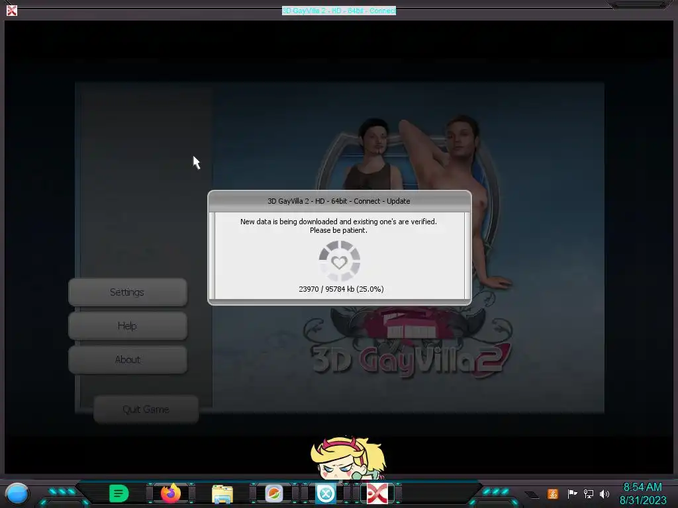Screen dimensions: 678x508
Task: Click the Update dialog title bar
Action: tap(340, 201)
